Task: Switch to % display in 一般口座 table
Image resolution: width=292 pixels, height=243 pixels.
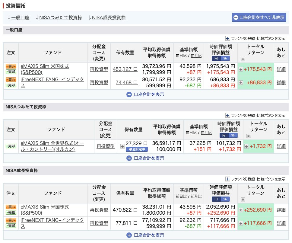Action: [225, 58]
